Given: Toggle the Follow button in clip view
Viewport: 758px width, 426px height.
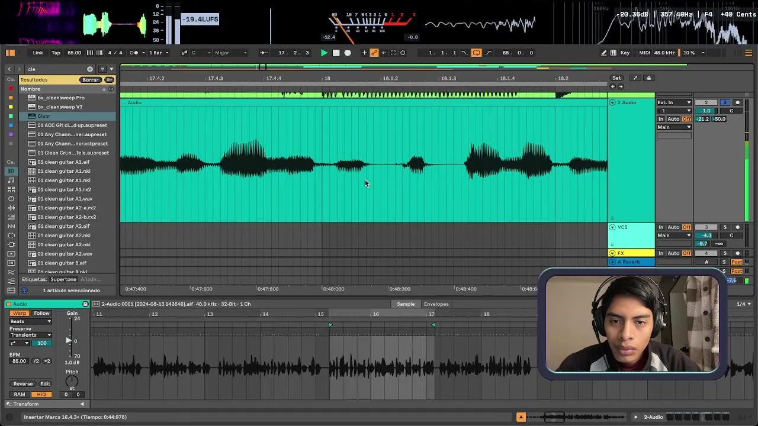Looking at the screenshot, I should 41,313.
